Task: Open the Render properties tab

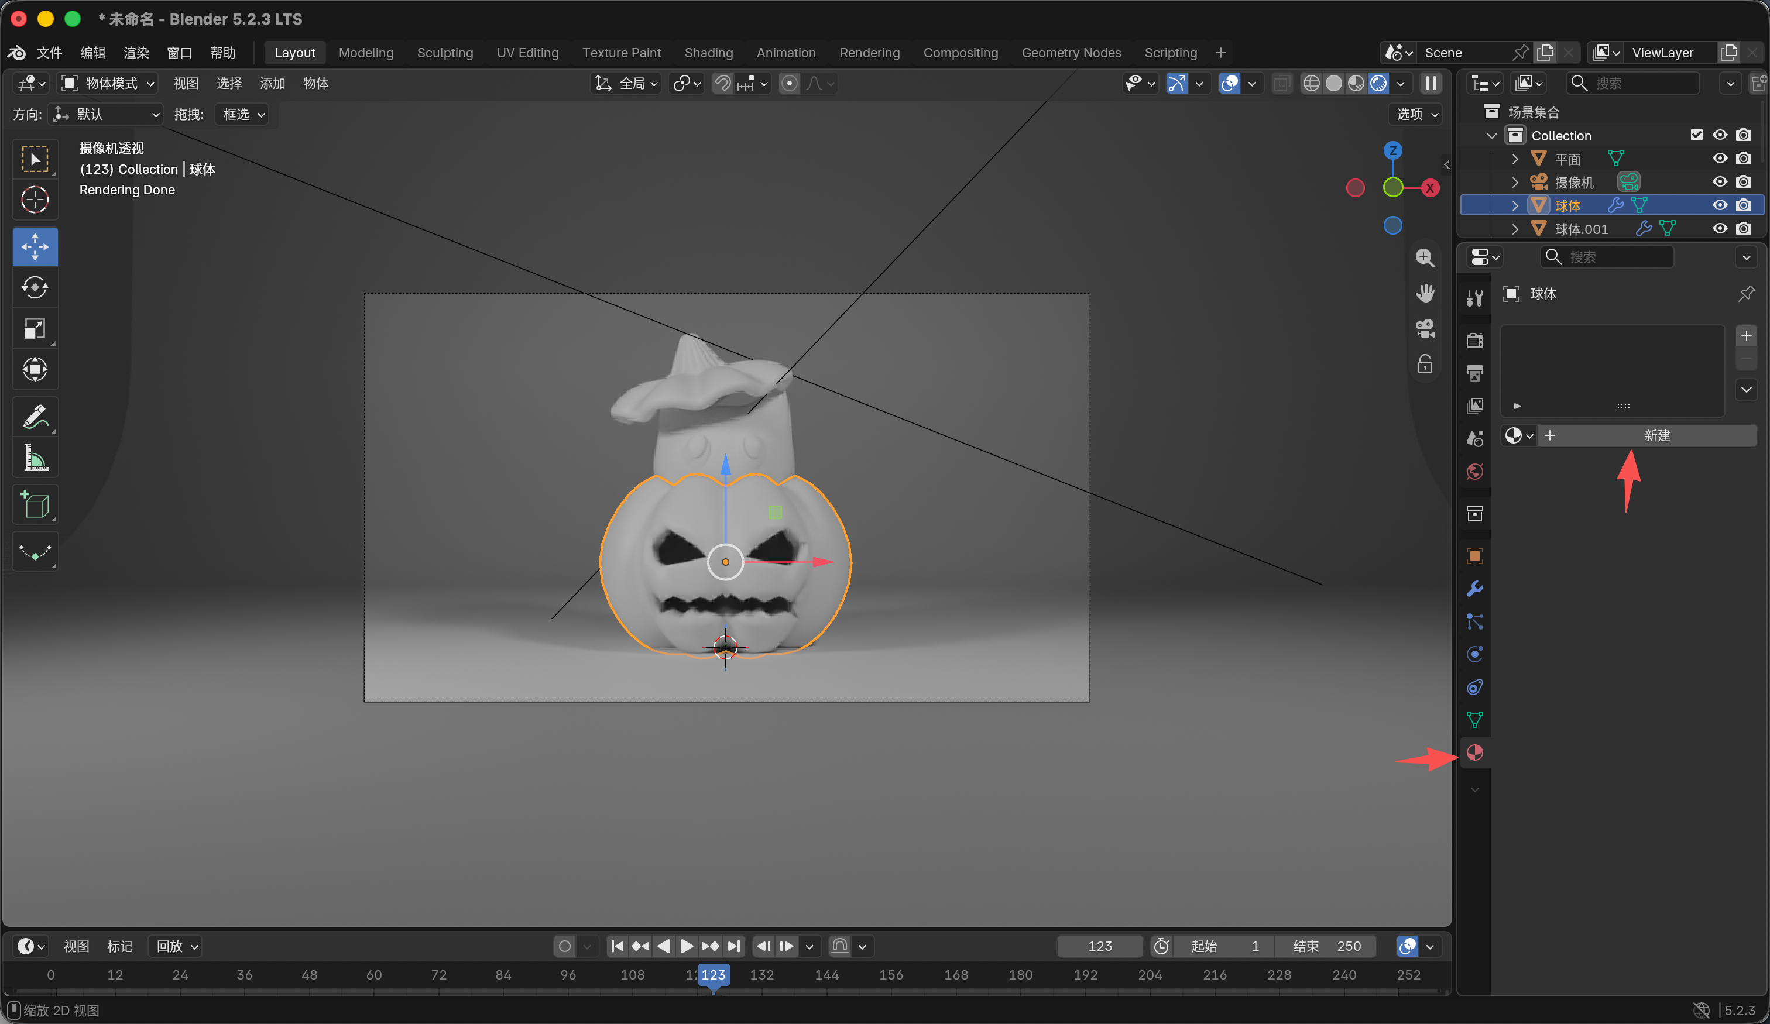Action: pos(1474,340)
